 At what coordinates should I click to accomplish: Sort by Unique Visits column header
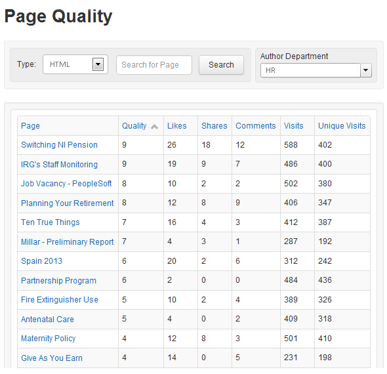[342, 126]
